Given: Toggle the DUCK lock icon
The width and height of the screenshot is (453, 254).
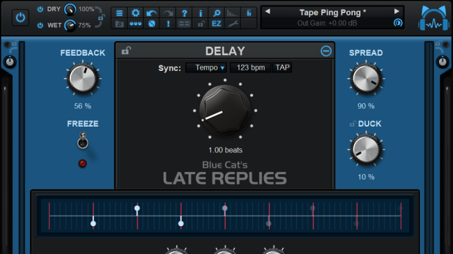Looking at the screenshot, I should click(x=352, y=124).
